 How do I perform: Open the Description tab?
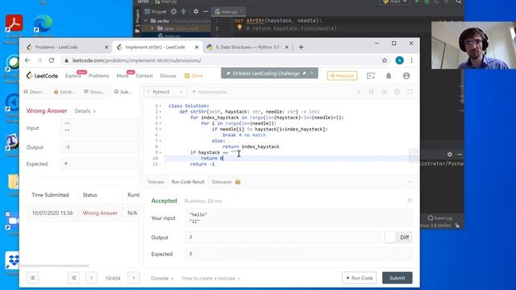click(34, 92)
